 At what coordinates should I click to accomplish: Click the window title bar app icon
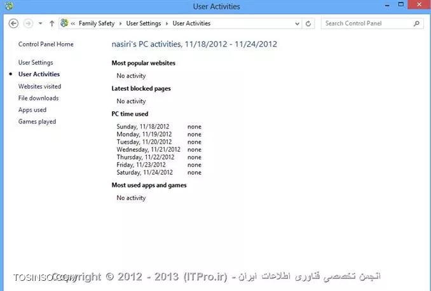(9, 6)
